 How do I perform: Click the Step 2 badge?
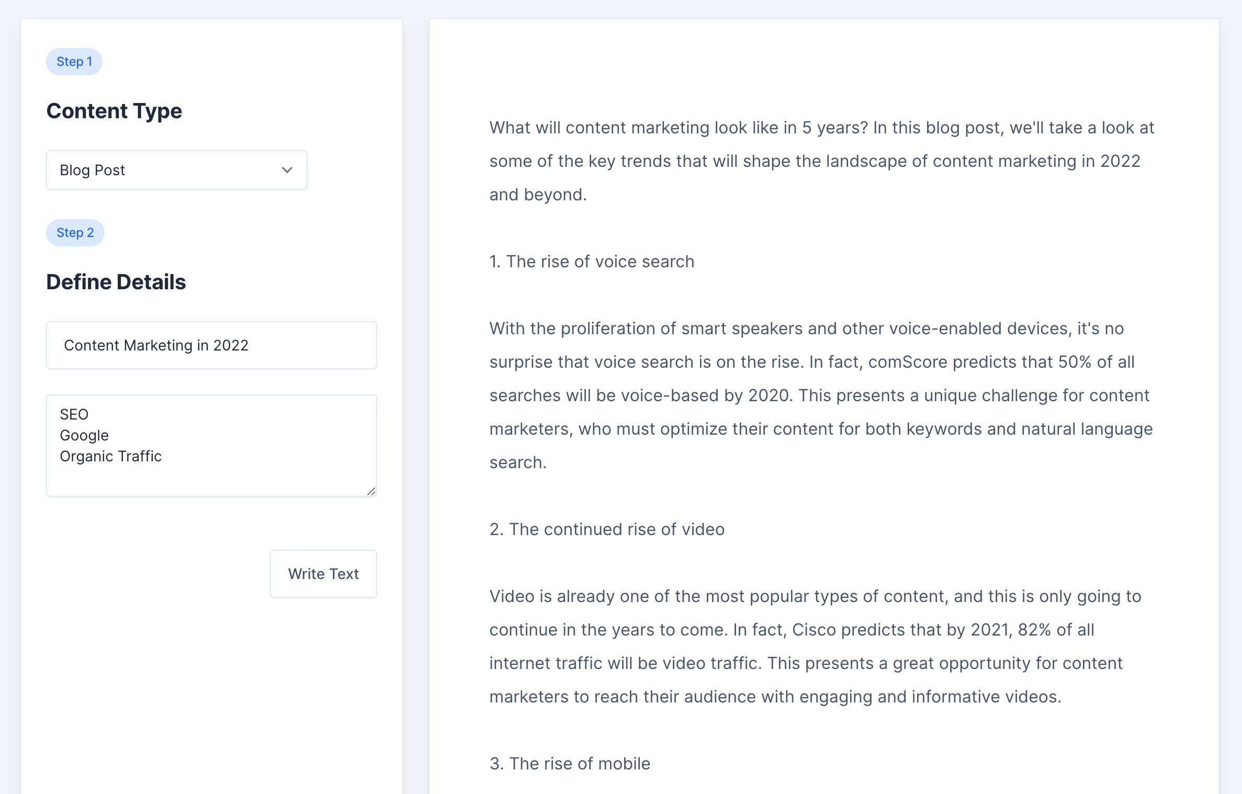coord(75,233)
